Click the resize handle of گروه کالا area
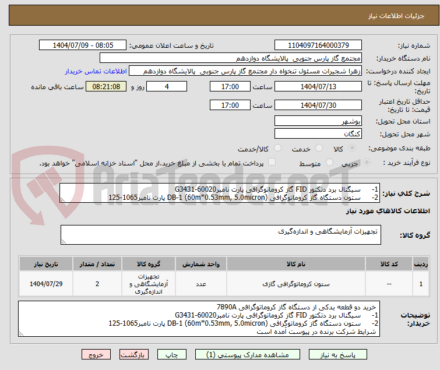The image size is (440, 370). click(x=64, y=242)
